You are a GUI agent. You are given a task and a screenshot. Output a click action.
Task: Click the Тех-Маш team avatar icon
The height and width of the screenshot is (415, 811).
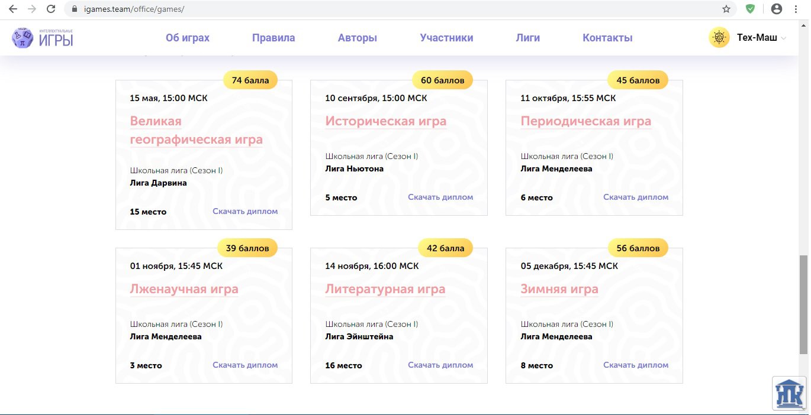(x=719, y=38)
